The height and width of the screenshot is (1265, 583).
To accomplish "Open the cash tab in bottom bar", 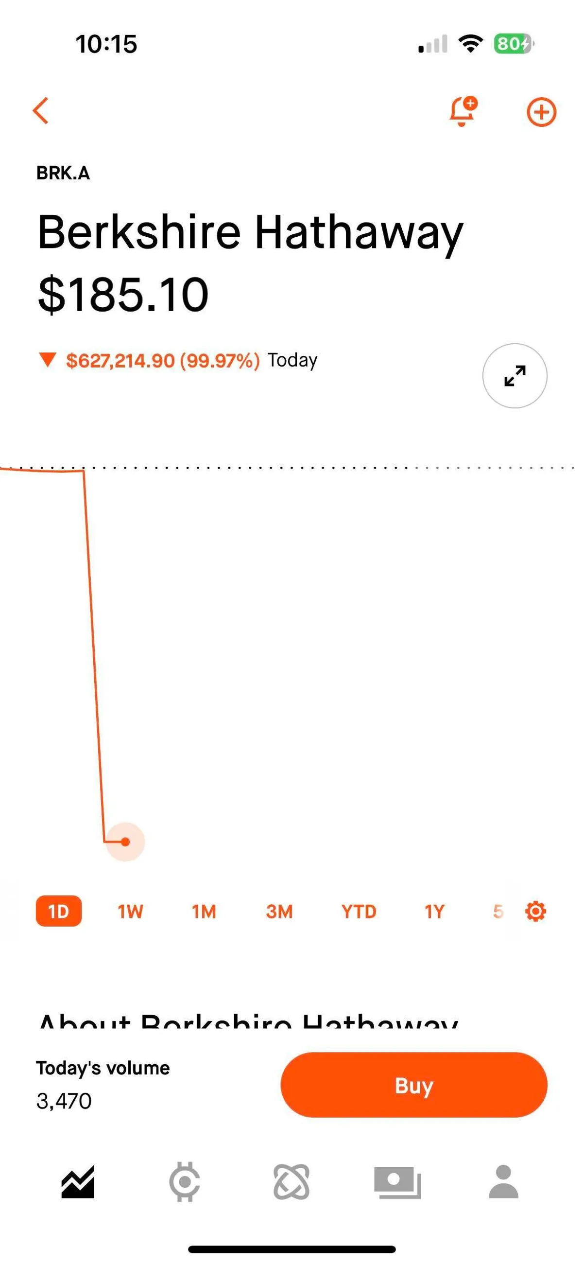I will pos(397,1181).
